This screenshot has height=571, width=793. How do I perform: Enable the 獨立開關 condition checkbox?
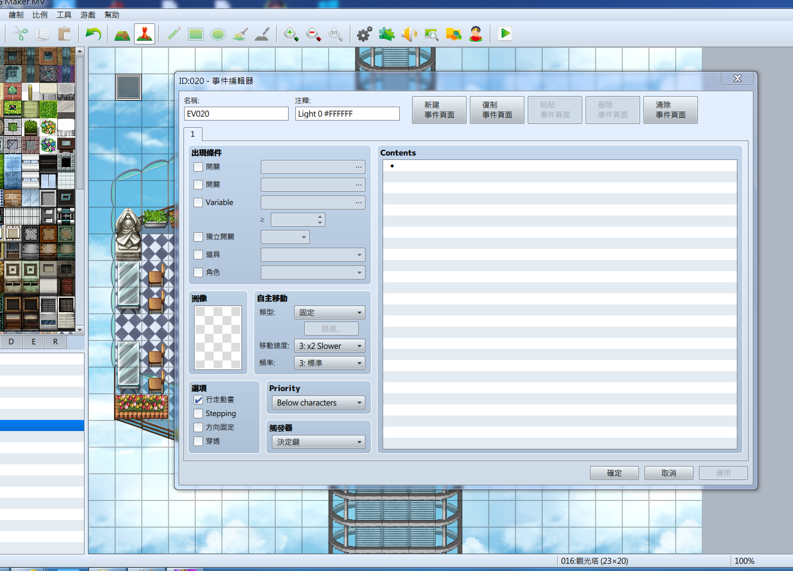click(198, 237)
